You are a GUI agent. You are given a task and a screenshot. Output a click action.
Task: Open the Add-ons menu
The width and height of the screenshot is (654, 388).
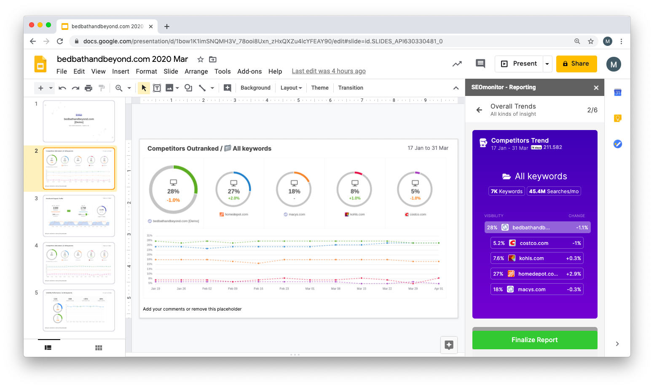point(249,72)
